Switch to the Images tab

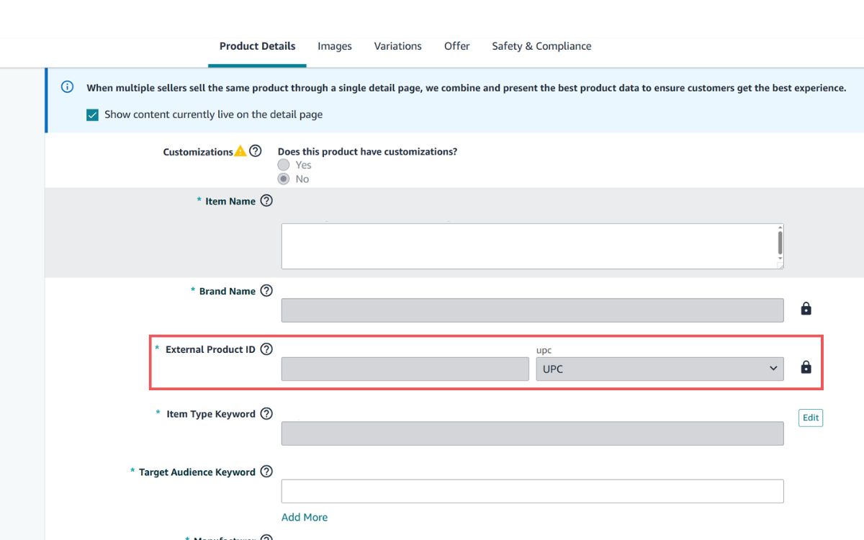click(x=335, y=46)
